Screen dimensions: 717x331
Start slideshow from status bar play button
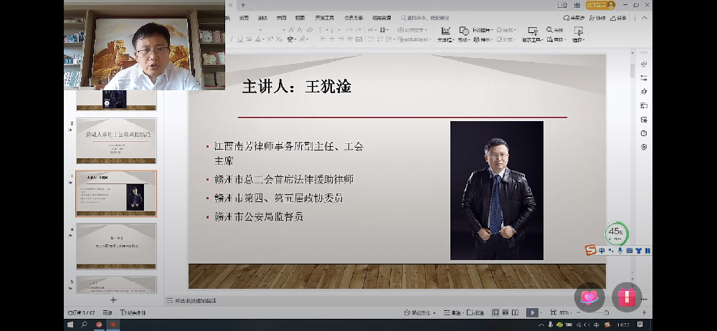pos(532,312)
